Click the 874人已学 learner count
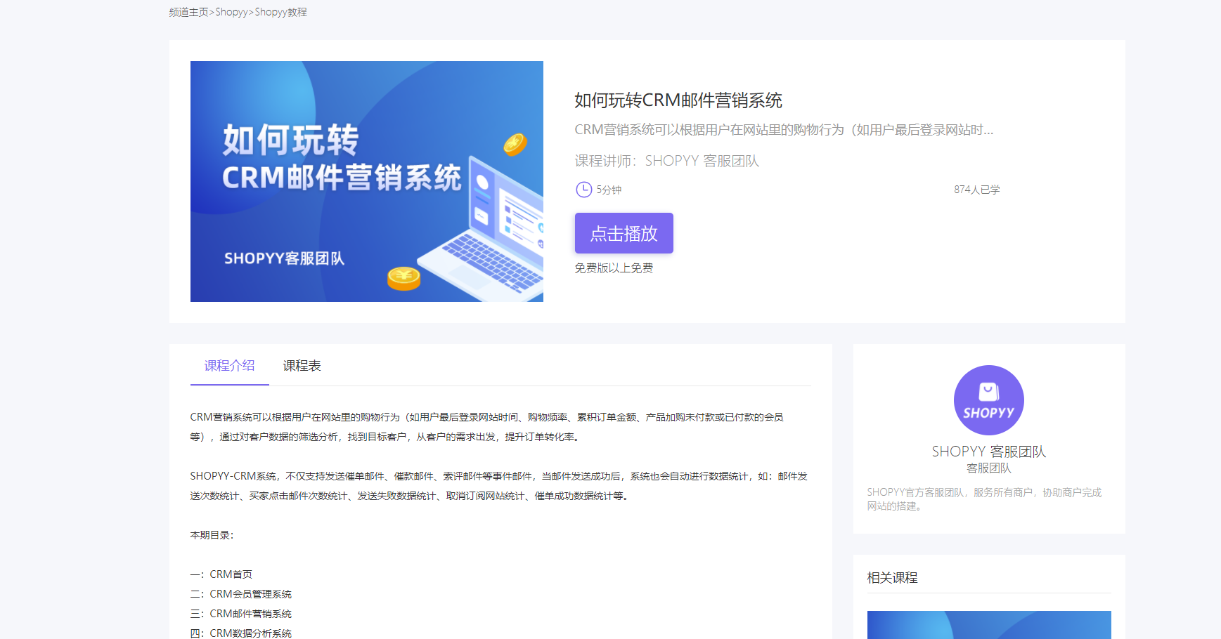The image size is (1221, 639). pyautogui.click(x=976, y=190)
